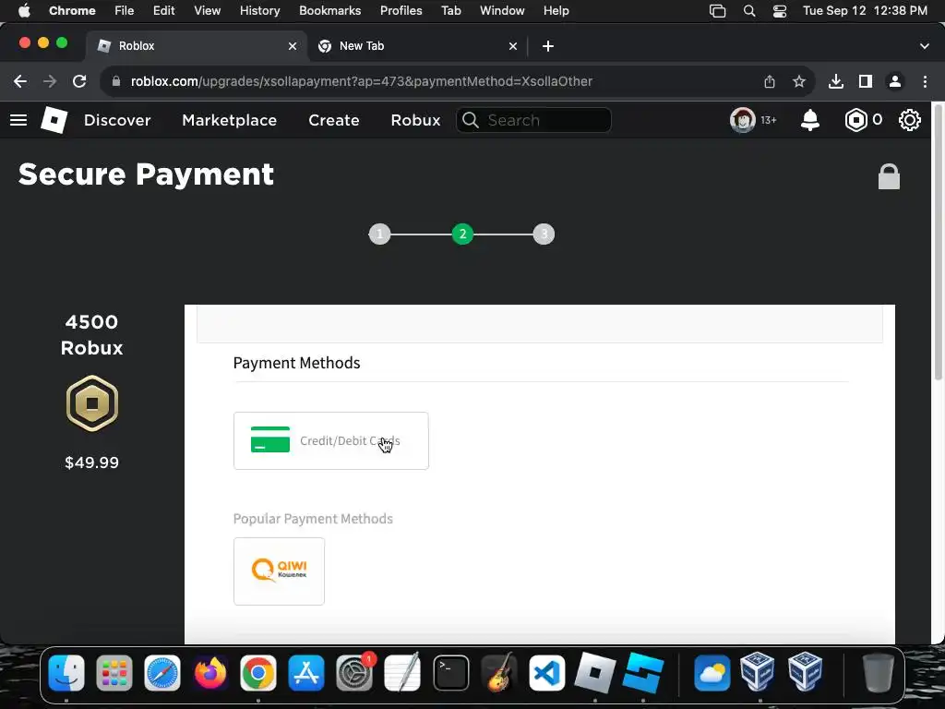This screenshot has width=945, height=709.
Task: Open Roblox Studio from the dock
Action: 643,673
